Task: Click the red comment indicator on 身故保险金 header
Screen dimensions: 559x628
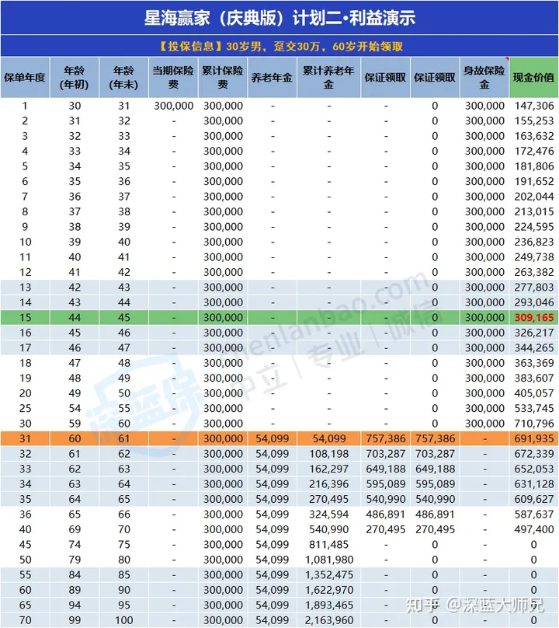Action: [506, 58]
